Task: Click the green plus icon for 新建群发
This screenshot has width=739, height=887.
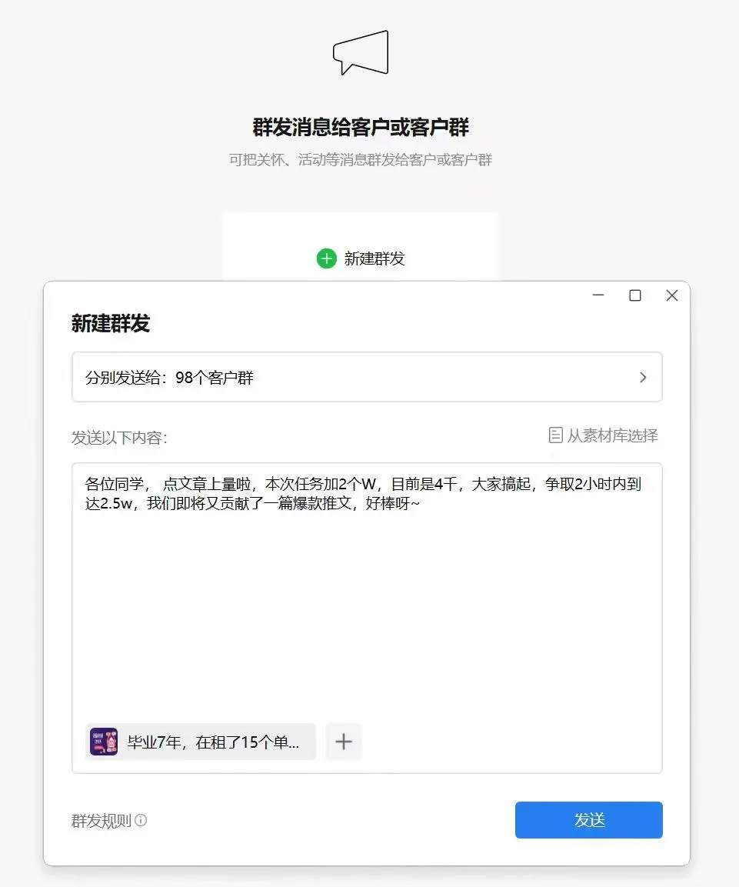Action: [x=327, y=258]
